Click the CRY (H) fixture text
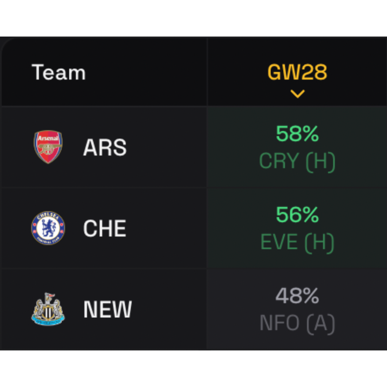The height and width of the screenshot is (387, 387). coord(297,161)
